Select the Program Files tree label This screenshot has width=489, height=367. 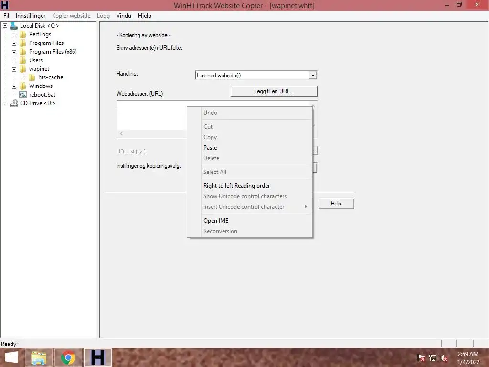coord(46,43)
